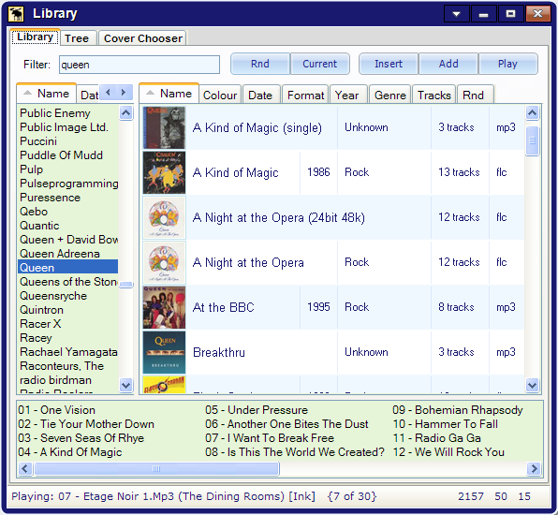Click album list vertical scrollbar thumb

click(533, 141)
